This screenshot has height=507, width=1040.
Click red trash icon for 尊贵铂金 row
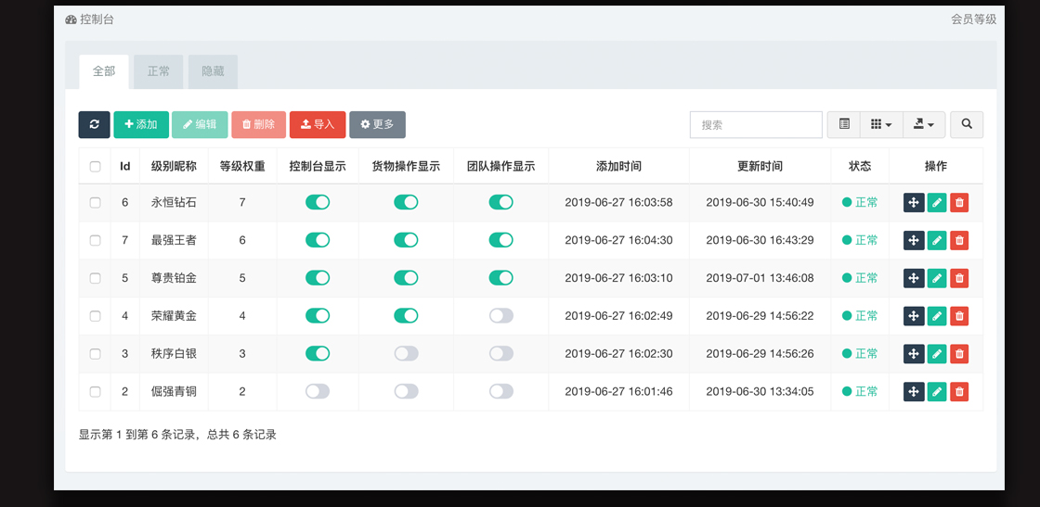[959, 278]
